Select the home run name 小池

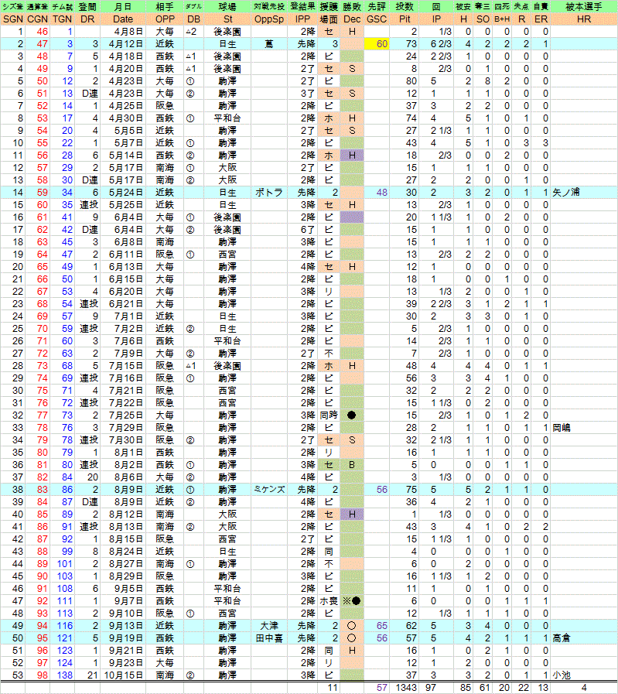[x=562, y=675]
